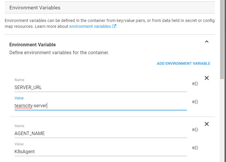Bind K8sAgent value to a variable
This screenshot has height=162, width=226.
pos(195,148)
